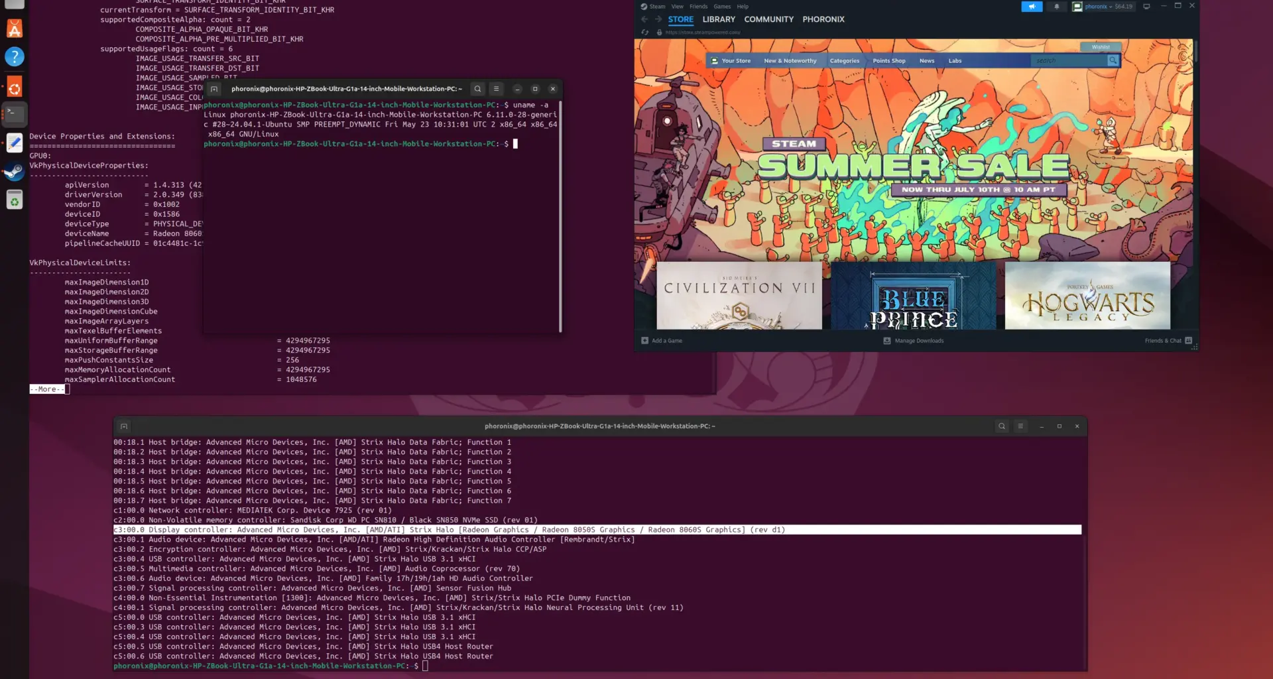
Task: Open the Friends menu in Steam
Action: point(698,7)
